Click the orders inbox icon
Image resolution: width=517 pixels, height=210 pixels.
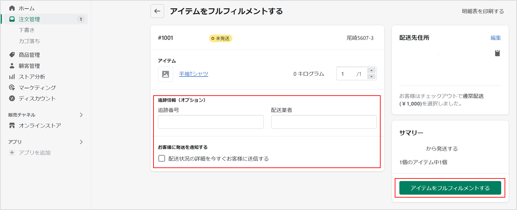(12, 19)
